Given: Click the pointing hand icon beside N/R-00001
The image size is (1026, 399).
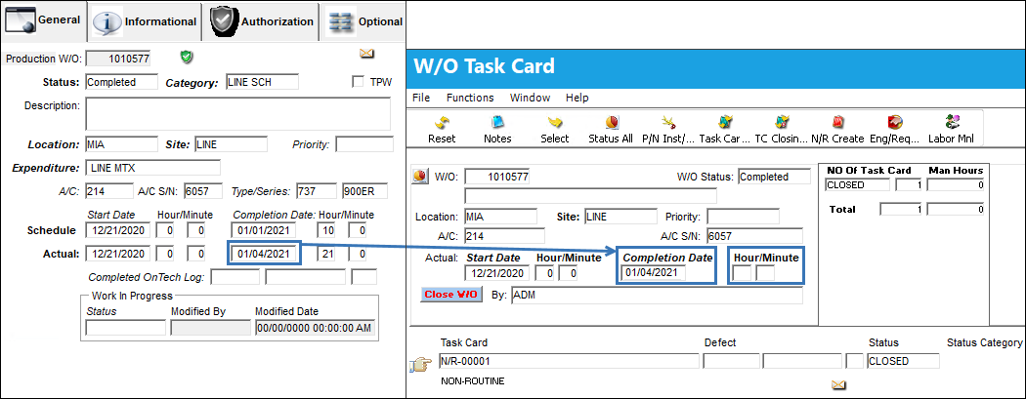Looking at the screenshot, I should click(420, 365).
